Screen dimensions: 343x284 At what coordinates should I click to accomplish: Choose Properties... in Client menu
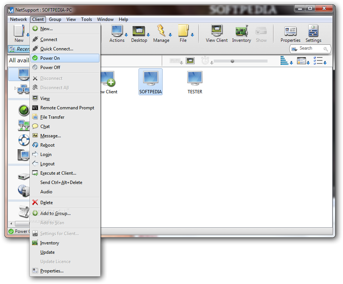click(x=65, y=271)
